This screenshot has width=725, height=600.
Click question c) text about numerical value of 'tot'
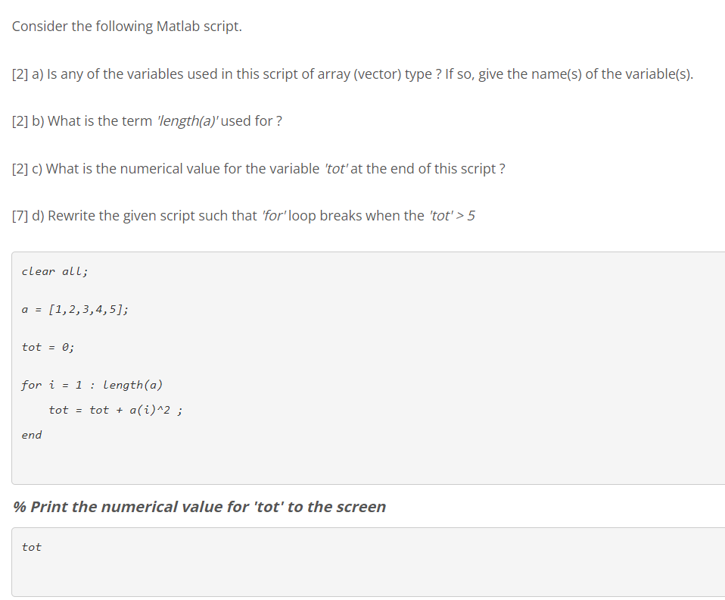pyautogui.click(x=259, y=169)
